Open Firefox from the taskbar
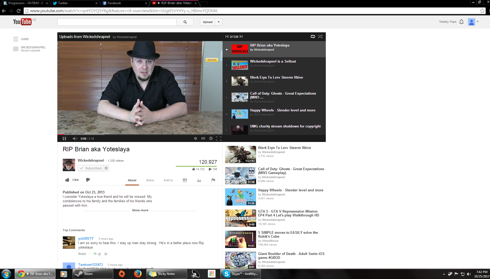 pyautogui.click(x=138, y=274)
